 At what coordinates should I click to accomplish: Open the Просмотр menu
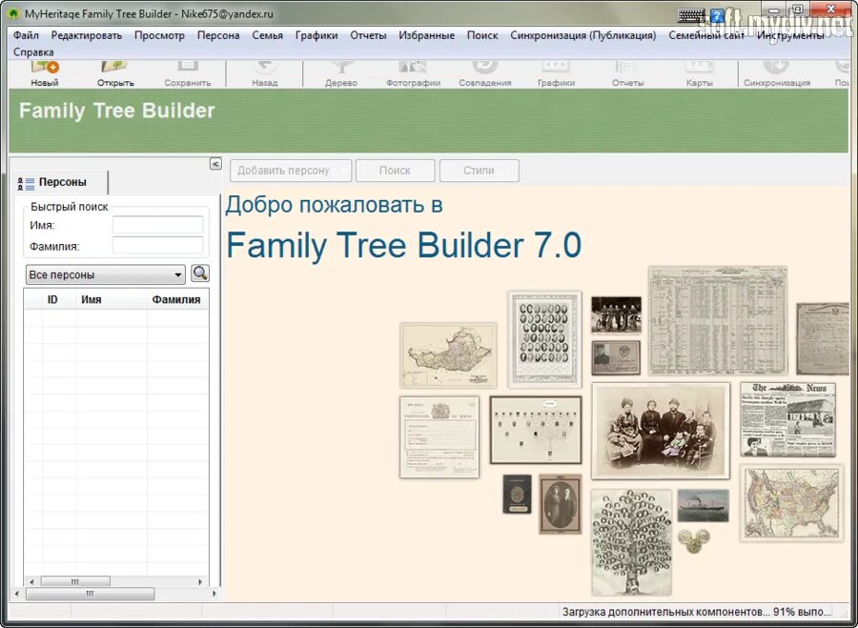(159, 35)
